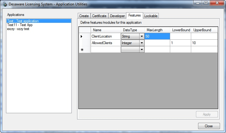The width and height of the screenshot is (226, 133).
Task: Click the application icon in title bar
Action: point(5,4)
